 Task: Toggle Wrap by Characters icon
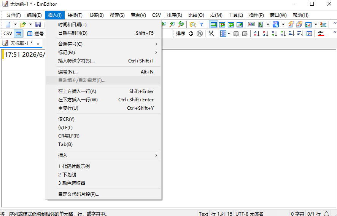(222, 24)
